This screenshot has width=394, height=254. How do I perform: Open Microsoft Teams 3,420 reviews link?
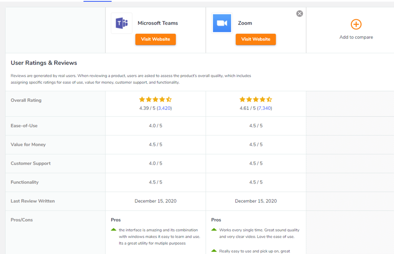click(164, 108)
